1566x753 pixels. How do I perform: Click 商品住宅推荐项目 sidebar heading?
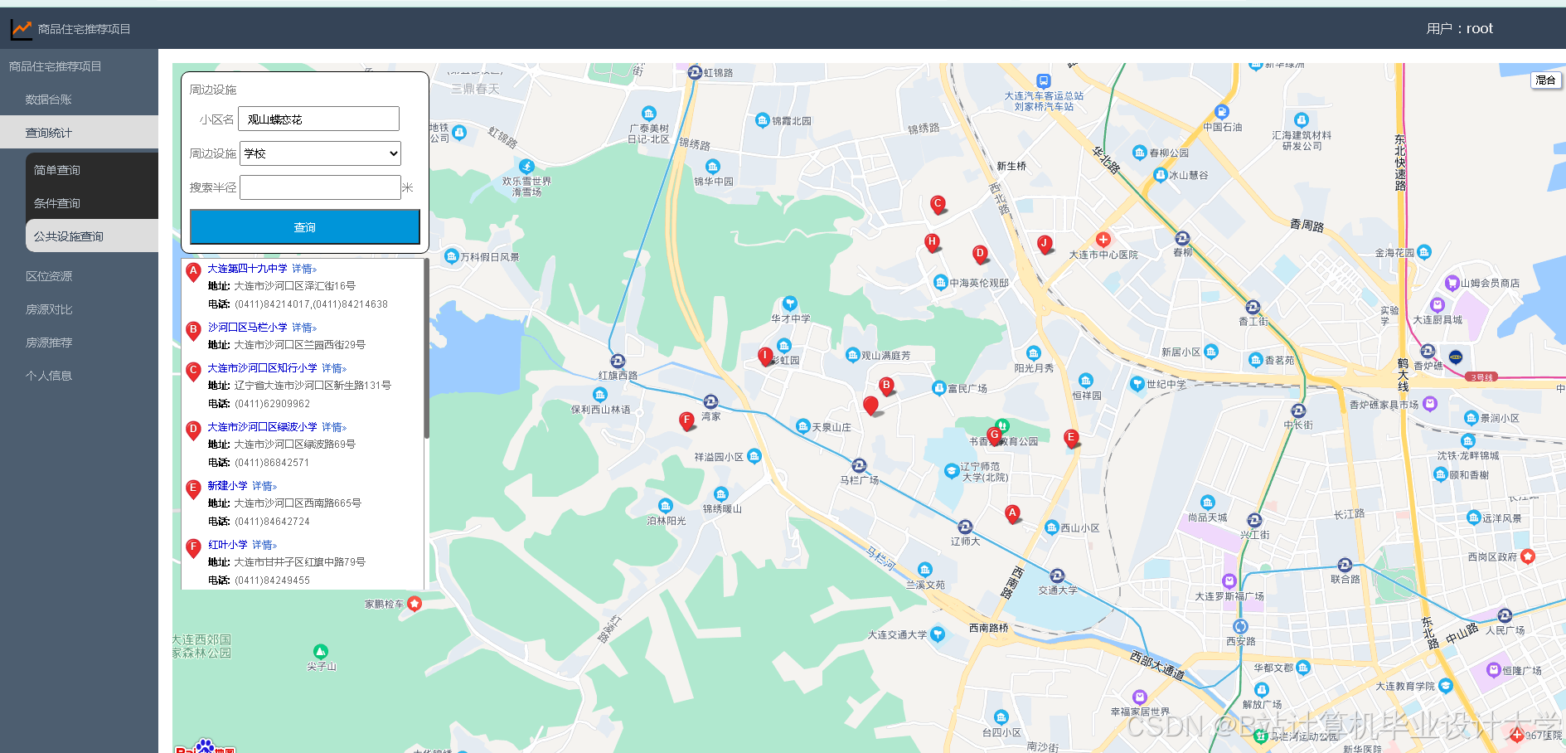(x=55, y=66)
